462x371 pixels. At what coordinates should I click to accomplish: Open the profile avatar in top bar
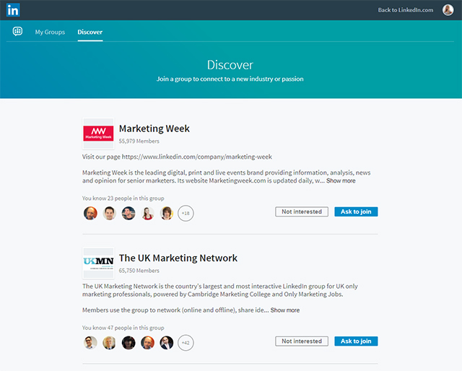tap(448, 10)
